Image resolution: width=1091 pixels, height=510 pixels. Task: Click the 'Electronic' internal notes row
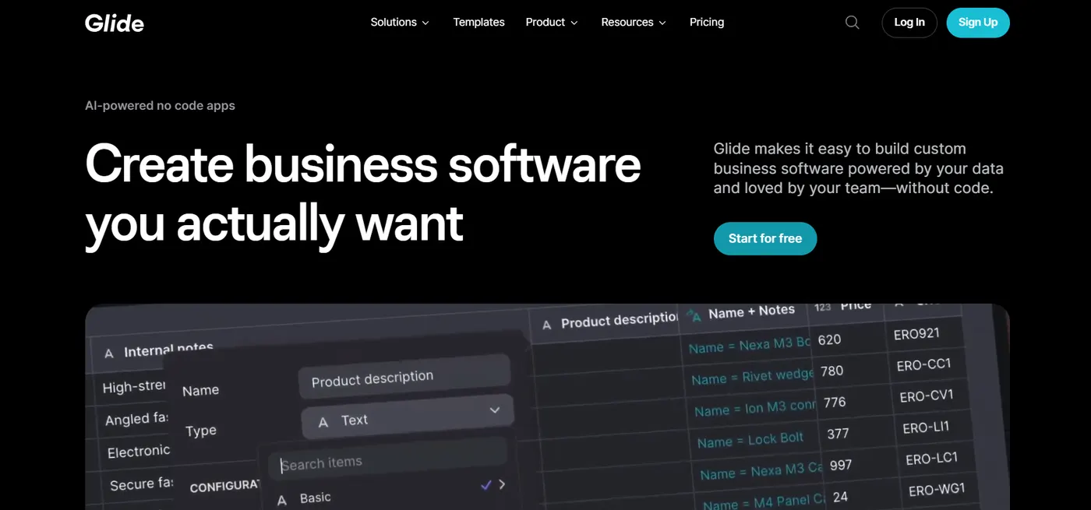click(x=138, y=452)
